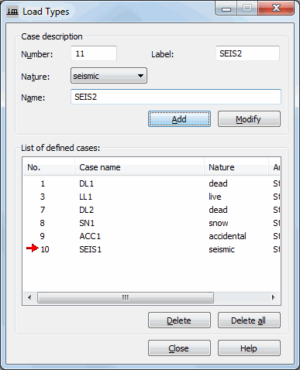
Task: Click the Label field containing SEIS2
Action: point(247,53)
